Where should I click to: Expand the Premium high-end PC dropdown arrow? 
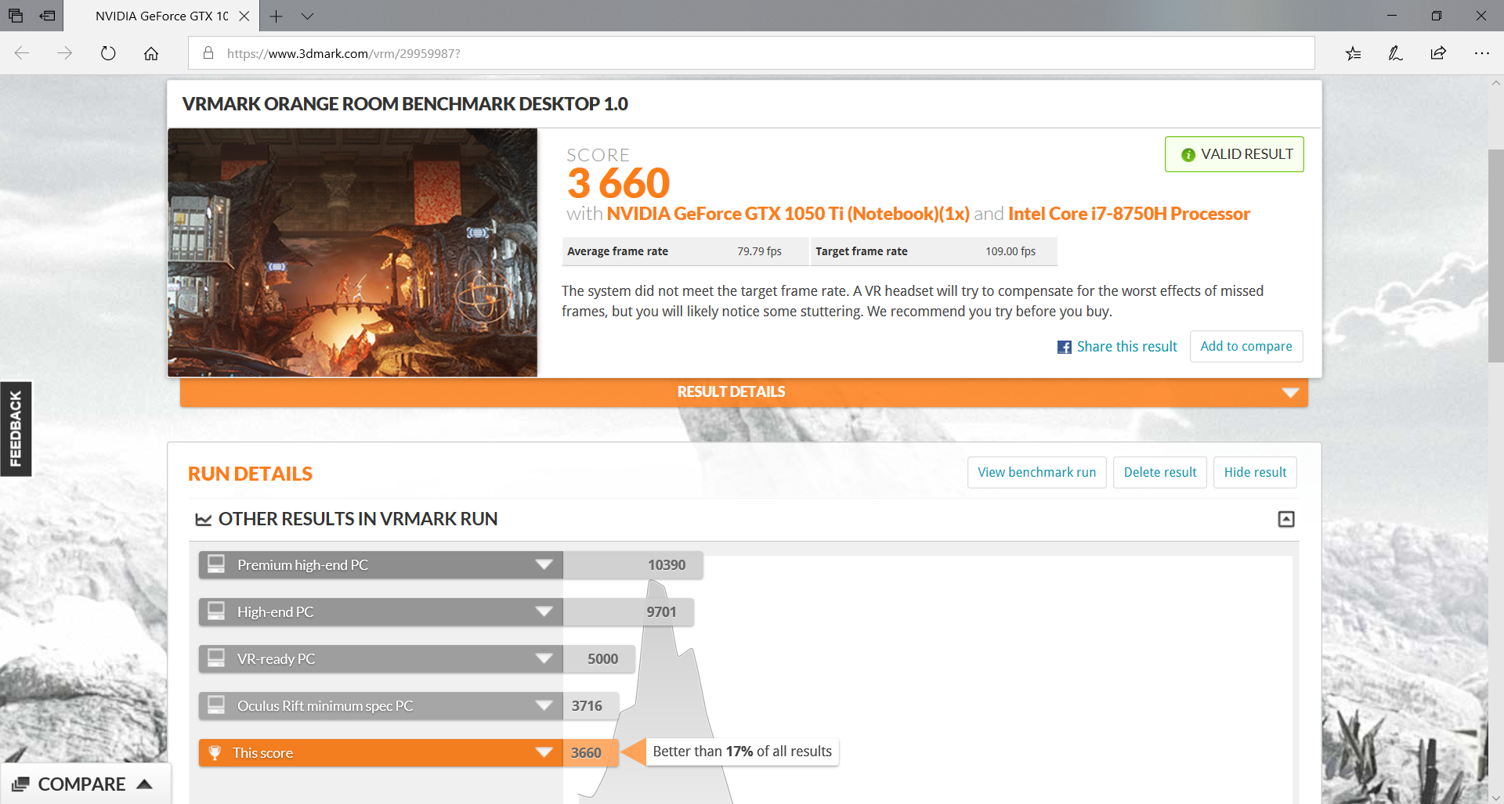point(544,564)
